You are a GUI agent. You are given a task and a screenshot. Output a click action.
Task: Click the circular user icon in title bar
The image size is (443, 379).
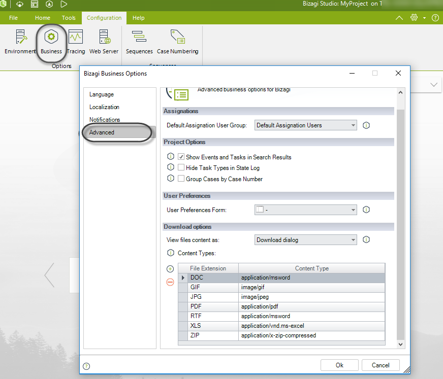[x=49, y=4]
